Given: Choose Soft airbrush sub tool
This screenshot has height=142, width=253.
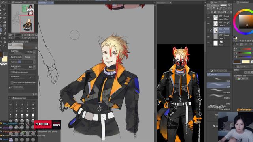Looking at the screenshot, I should pyautogui.click(x=218, y=85).
